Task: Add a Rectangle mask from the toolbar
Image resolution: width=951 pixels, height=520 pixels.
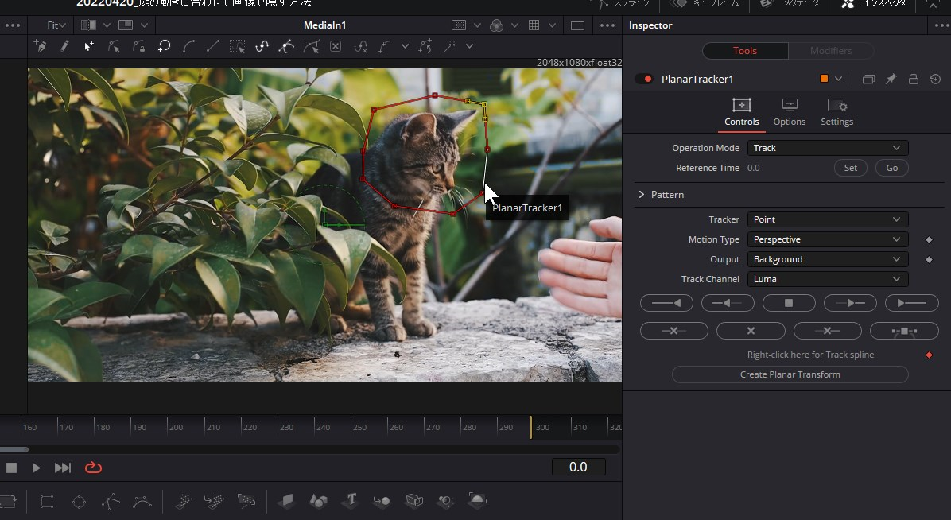Action: pyautogui.click(x=47, y=501)
